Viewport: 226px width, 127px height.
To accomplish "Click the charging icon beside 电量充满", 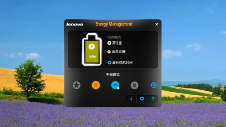I will [109, 52].
